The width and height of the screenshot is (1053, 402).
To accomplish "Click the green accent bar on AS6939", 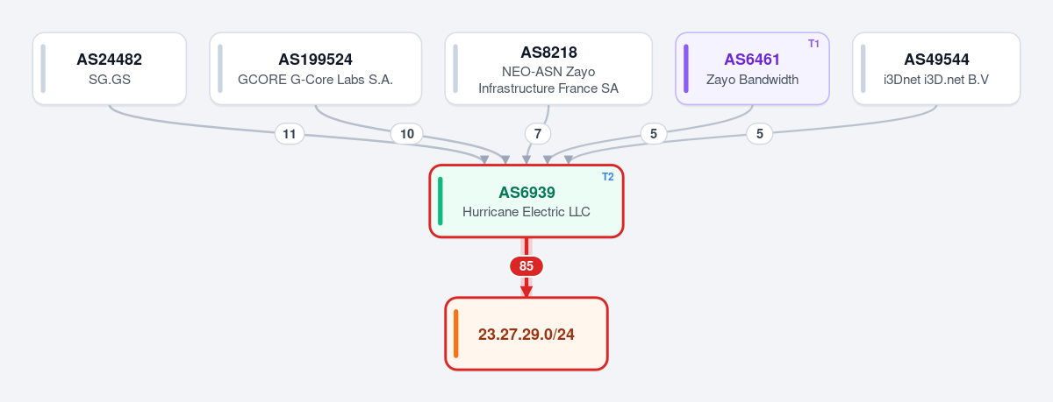I will point(441,201).
